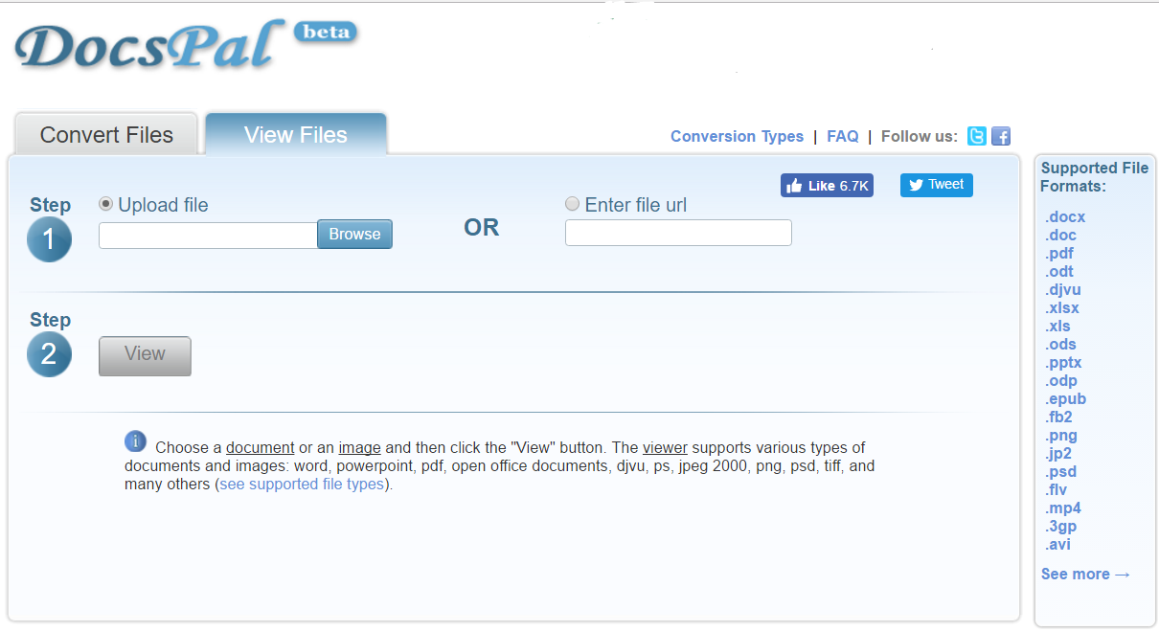Open the .epub format link
This screenshot has height=632, width=1159.
coord(1065,399)
